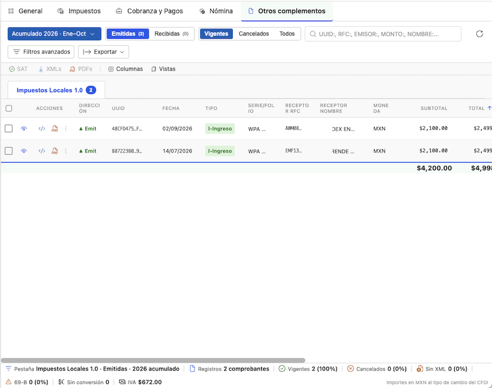Click receptor RFC EMF13…
The height and width of the screenshot is (388, 492).
[294, 151]
